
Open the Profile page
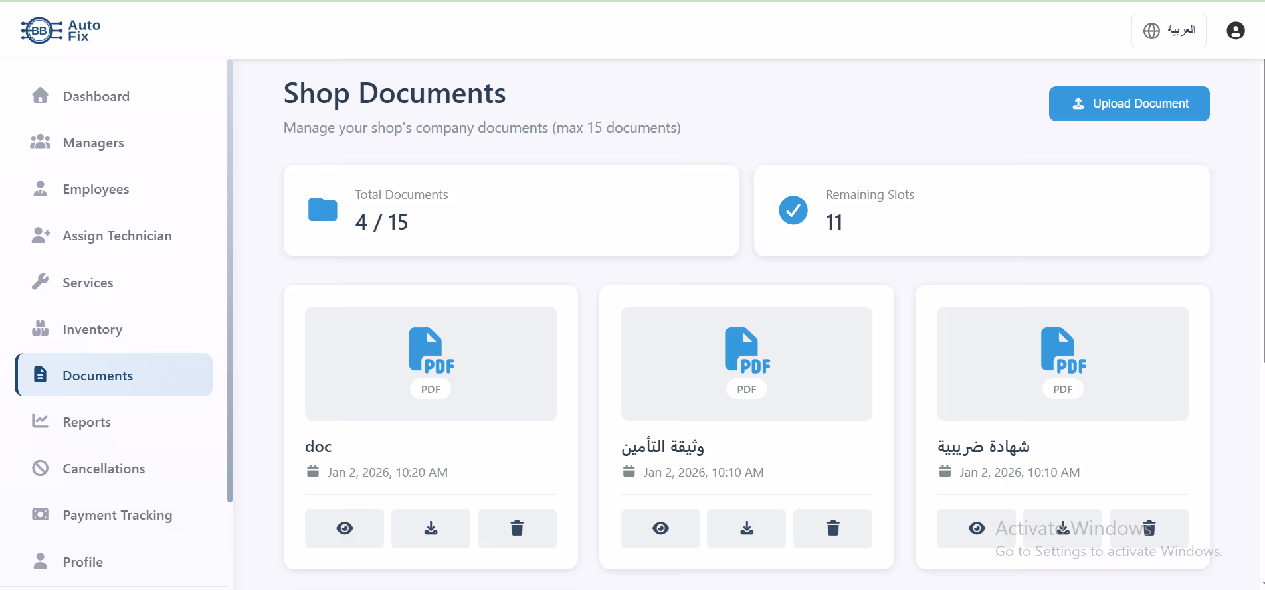(x=114, y=562)
